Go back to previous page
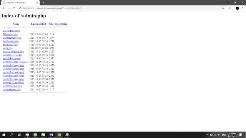The height and width of the screenshot is (138, 246). click(x=3, y=8)
